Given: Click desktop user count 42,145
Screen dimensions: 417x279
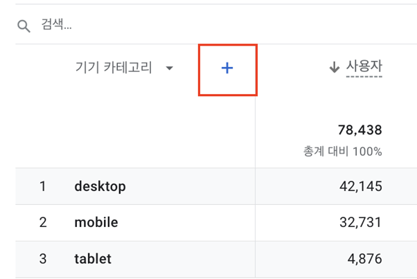Looking at the screenshot, I should pyautogui.click(x=361, y=186).
